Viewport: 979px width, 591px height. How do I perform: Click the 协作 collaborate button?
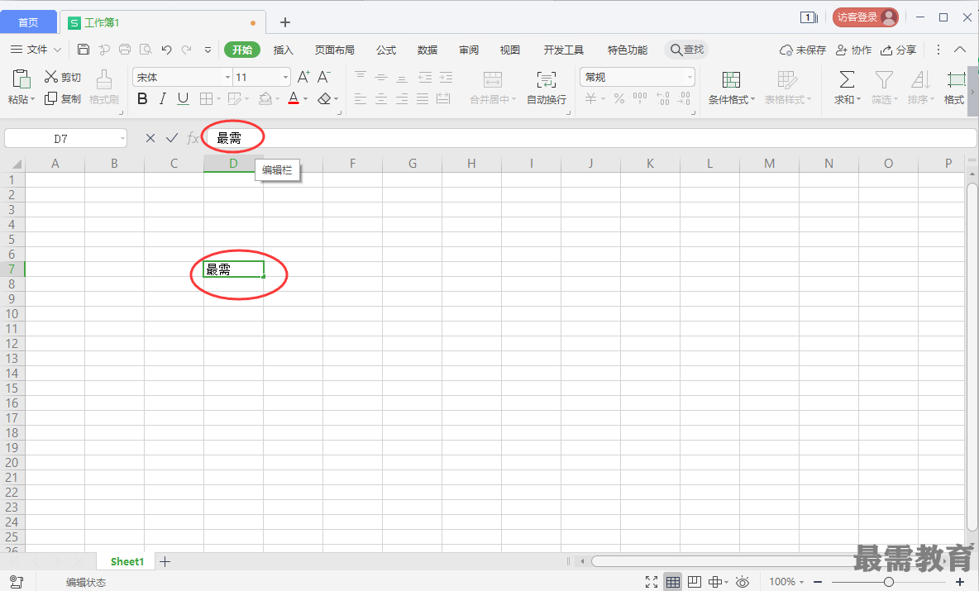(x=852, y=50)
